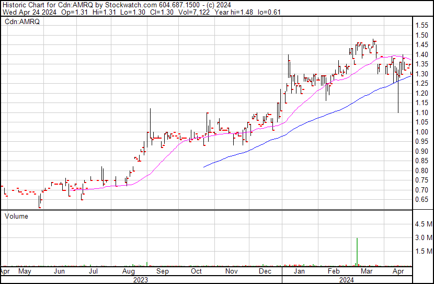The image size is (434, 284).
Task: Click the Jun month label
Action: click(60, 272)
